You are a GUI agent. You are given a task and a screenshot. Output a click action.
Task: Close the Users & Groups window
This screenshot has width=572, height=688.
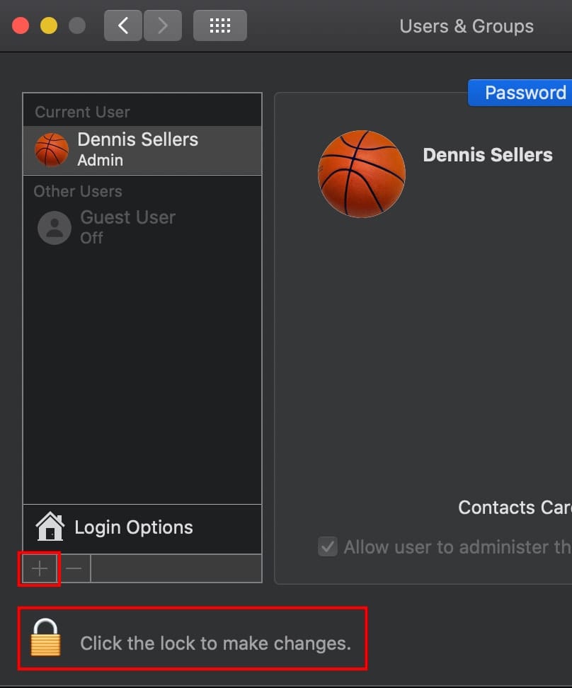[21, 26]
